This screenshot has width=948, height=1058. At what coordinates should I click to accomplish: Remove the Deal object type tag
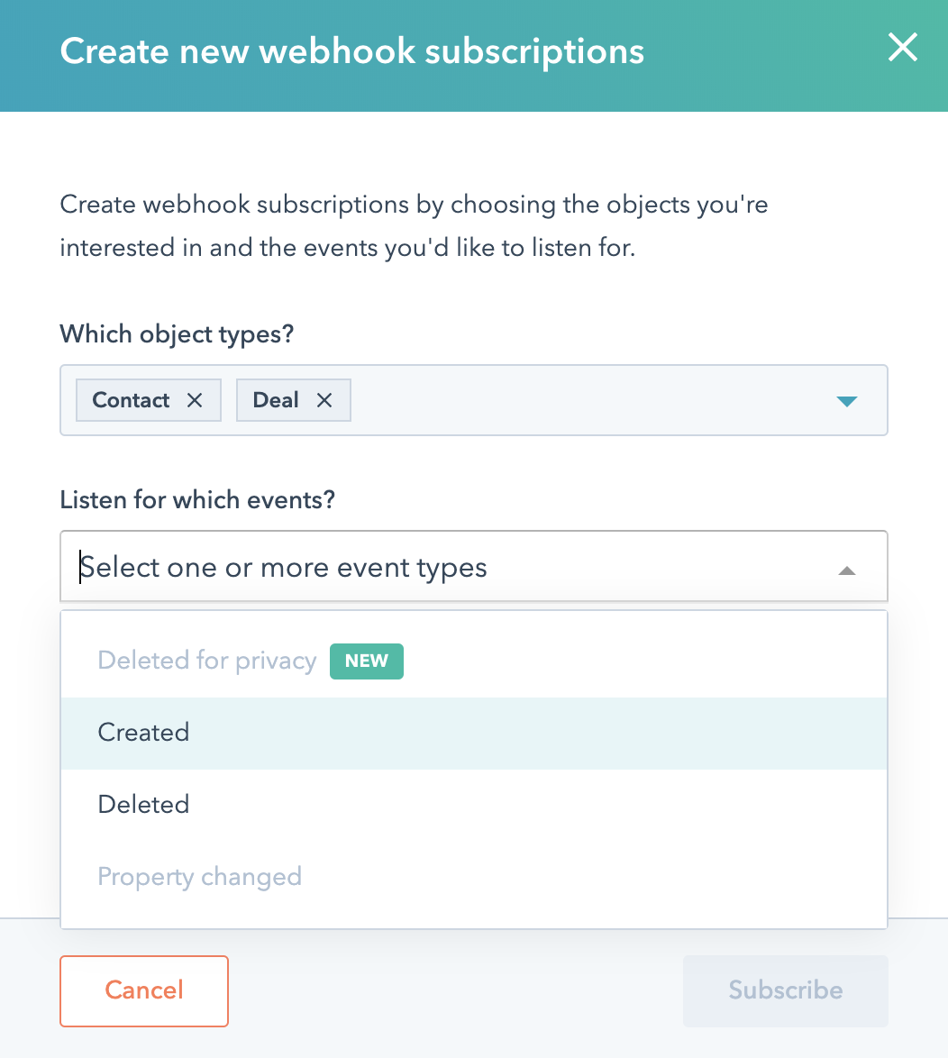(x=324, y=401)
